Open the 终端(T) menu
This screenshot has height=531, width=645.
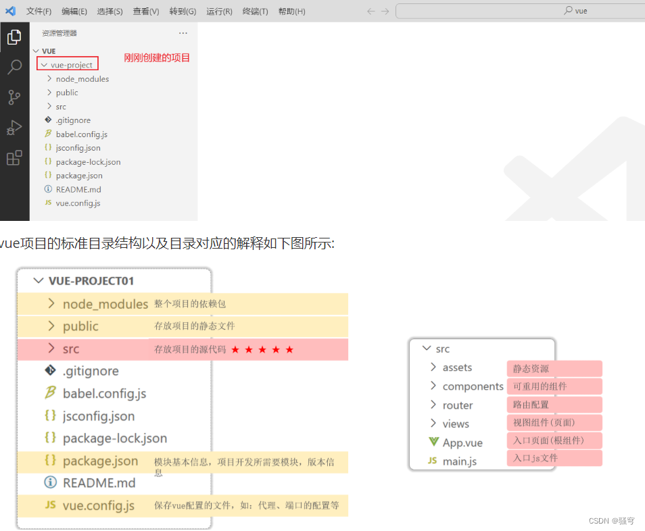[x=255, y=11]
